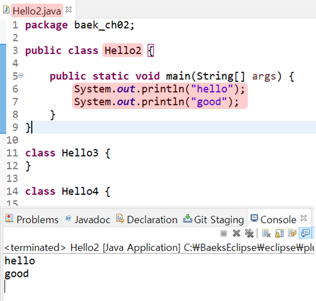Viewport: 316px width, 301px height.
Task: Collapse the main method fold at line 5
Action: tap(21, 76)
